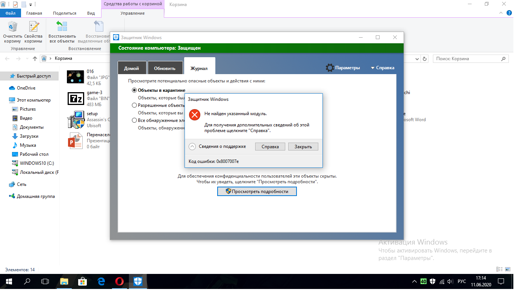
Task: Open the 016 JPG file thumbnail
Action: pyautogui.click(x=75, y=77)
